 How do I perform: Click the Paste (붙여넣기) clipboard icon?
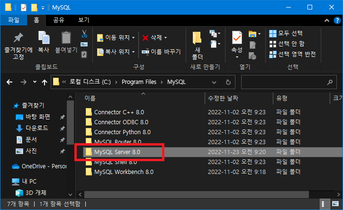(x=66, y=37)
